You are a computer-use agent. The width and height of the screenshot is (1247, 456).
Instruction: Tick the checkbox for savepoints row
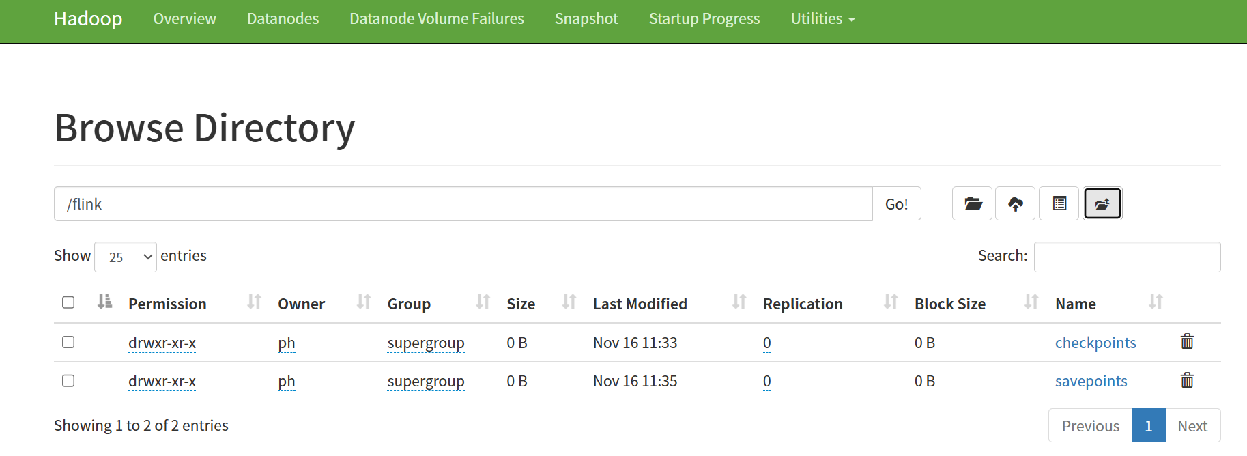[x=68, y=381]
